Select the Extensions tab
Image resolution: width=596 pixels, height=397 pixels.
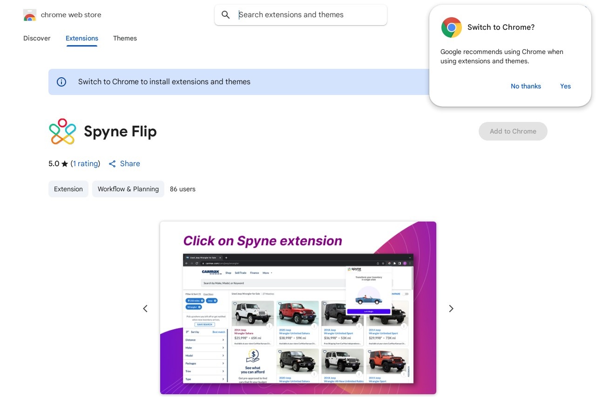(x=82, y=38)
